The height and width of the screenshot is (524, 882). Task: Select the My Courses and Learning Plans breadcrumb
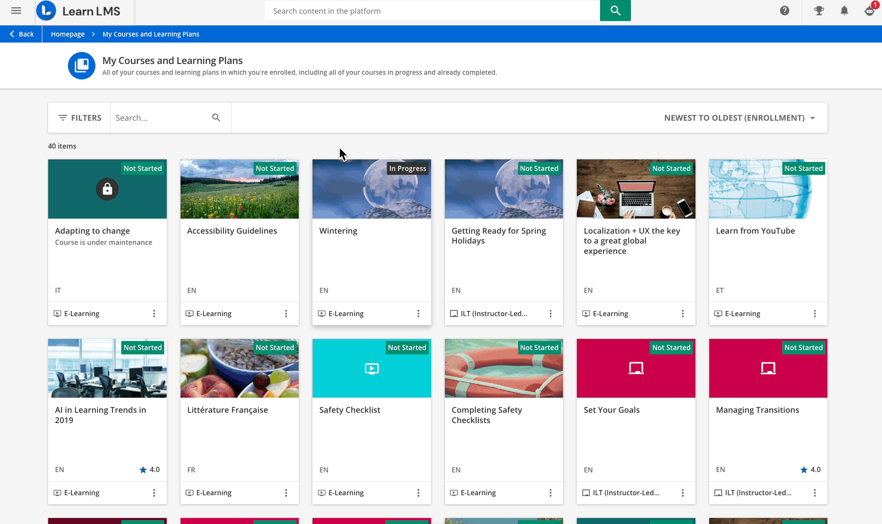click(x=150, y=34)
